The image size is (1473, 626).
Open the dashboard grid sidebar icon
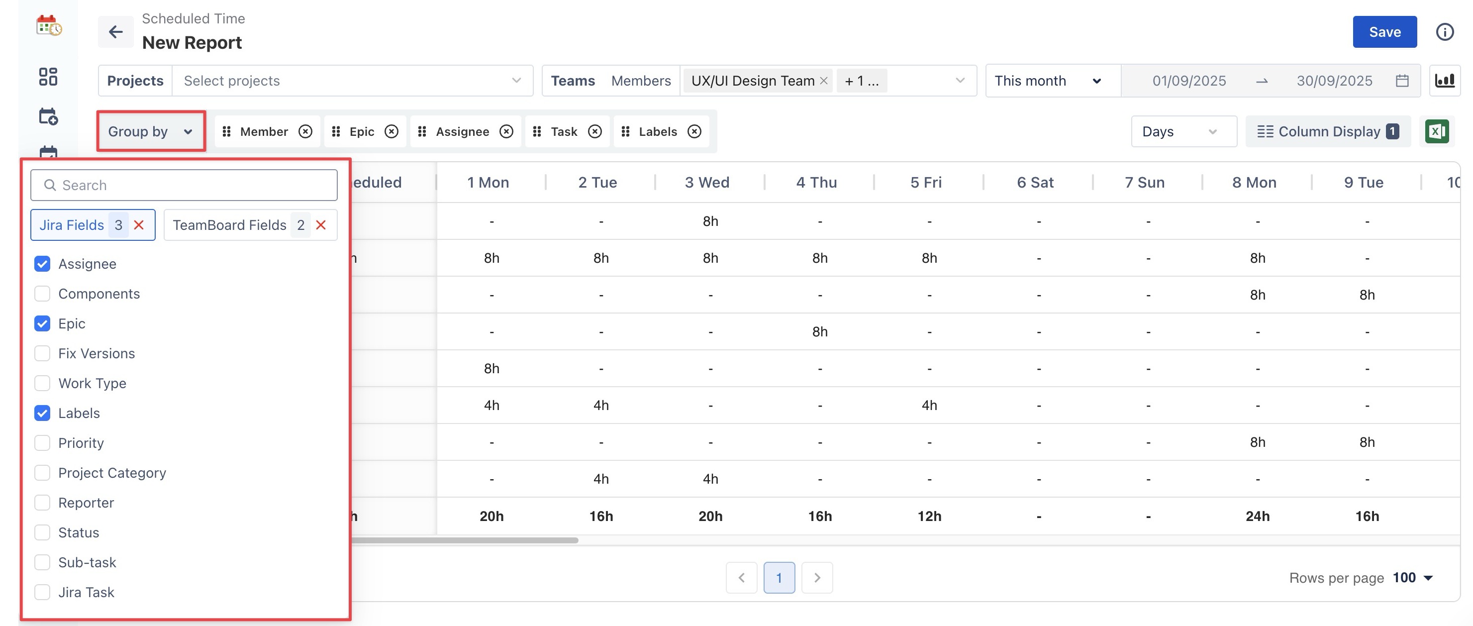click(x=48, y=77)
